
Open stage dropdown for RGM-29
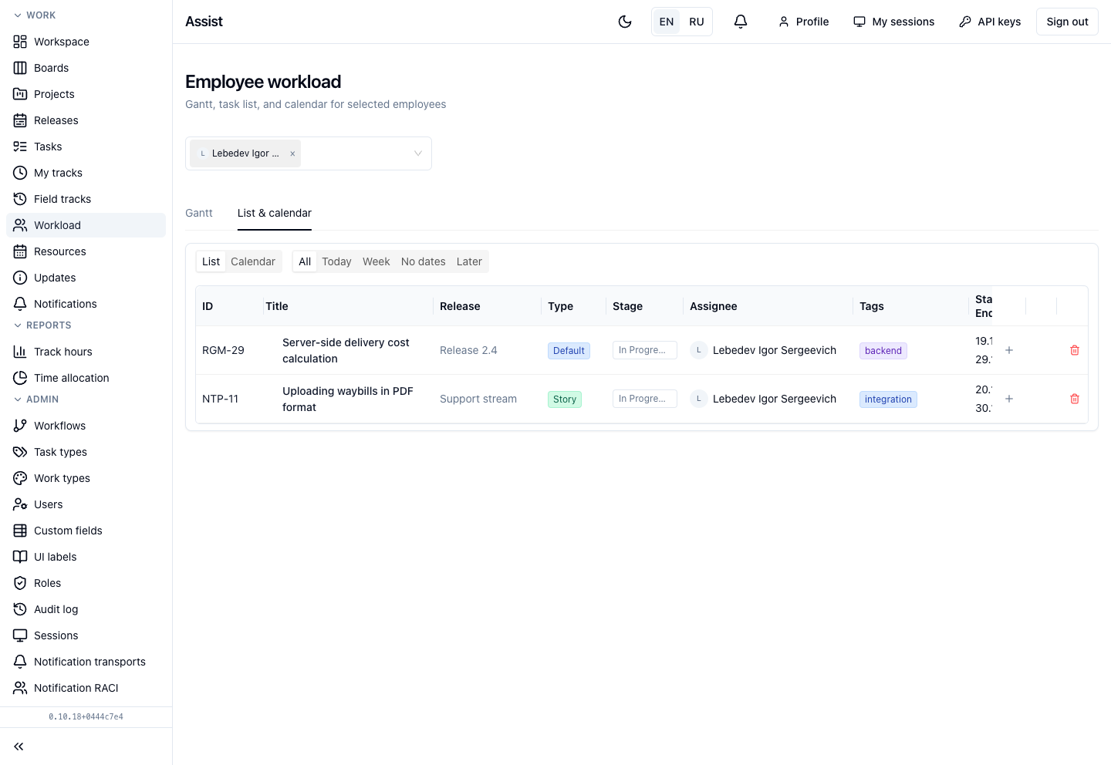[x=645, y=350]
